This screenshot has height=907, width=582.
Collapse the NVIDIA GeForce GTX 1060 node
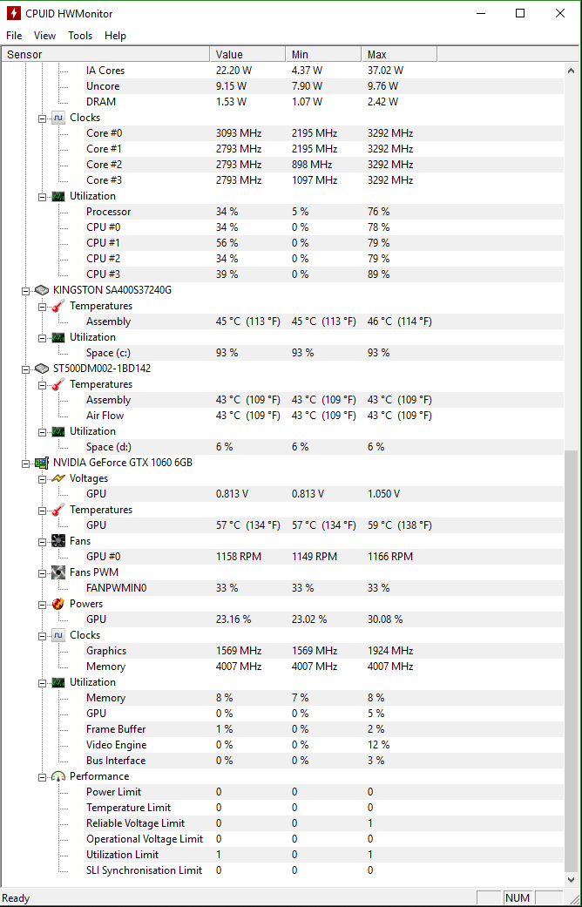[25, 464]
